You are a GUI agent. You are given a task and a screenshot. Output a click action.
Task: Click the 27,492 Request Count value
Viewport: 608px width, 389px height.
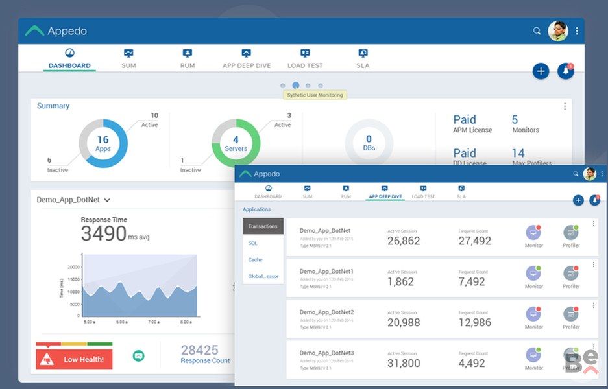tap(474, 241)
